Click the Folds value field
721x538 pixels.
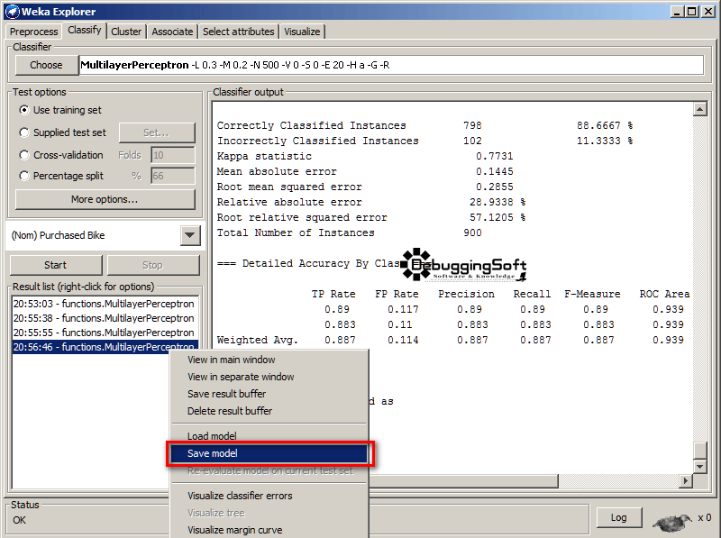[173, 155]
